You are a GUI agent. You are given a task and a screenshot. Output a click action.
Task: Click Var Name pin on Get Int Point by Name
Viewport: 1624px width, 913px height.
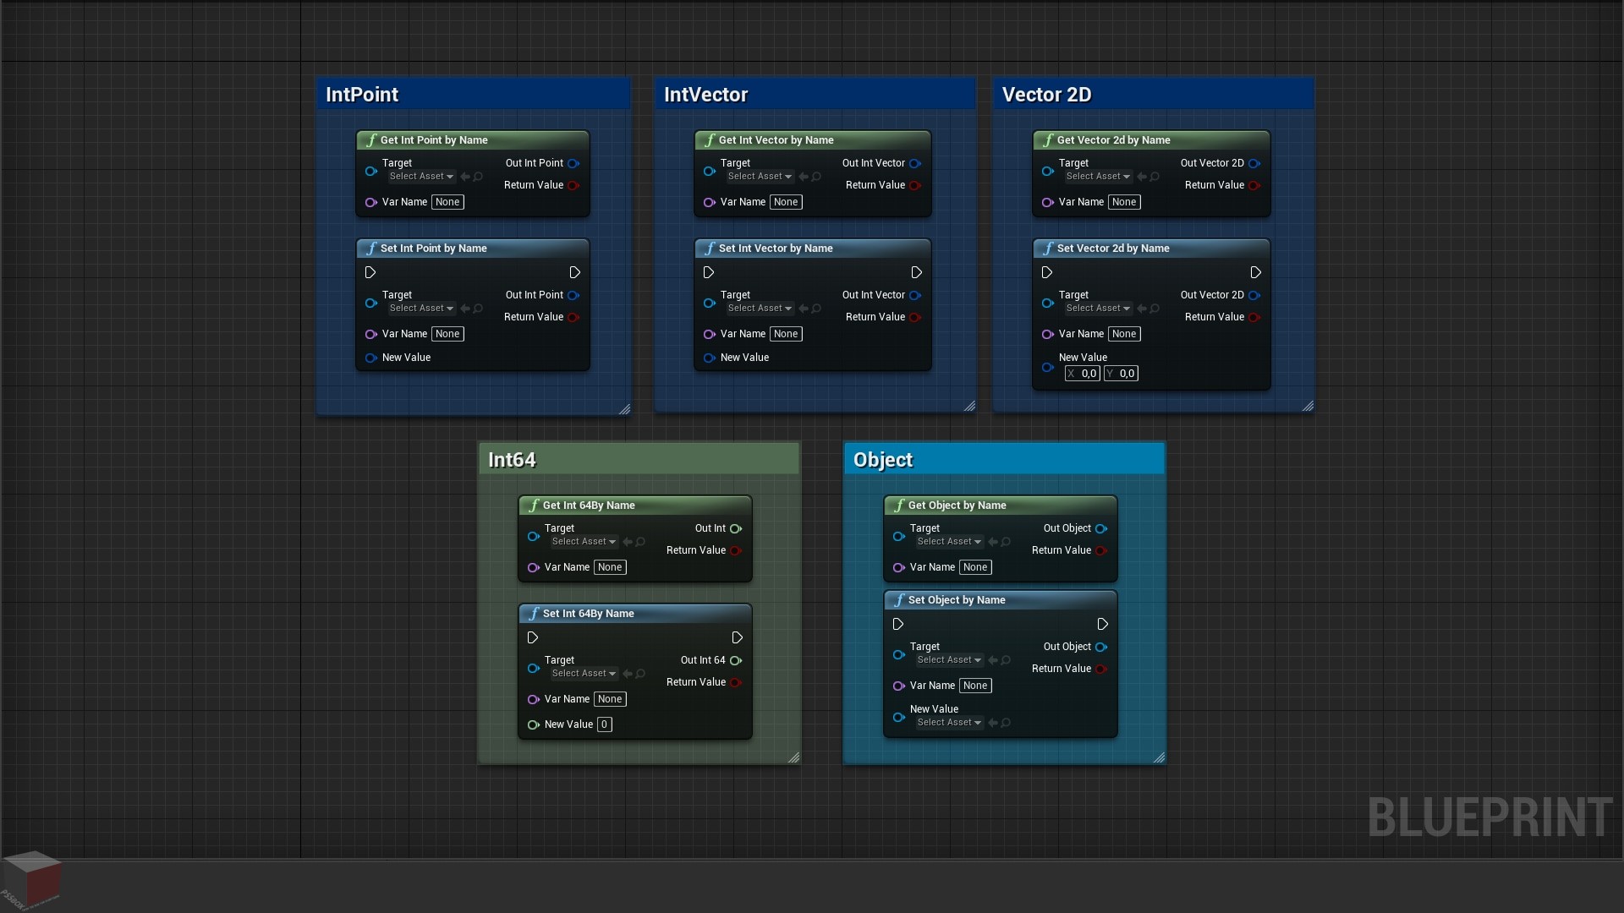click(x=370, y=202)
